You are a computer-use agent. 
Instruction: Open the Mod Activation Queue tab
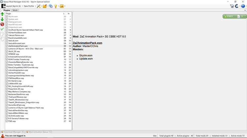click(39, 132)
